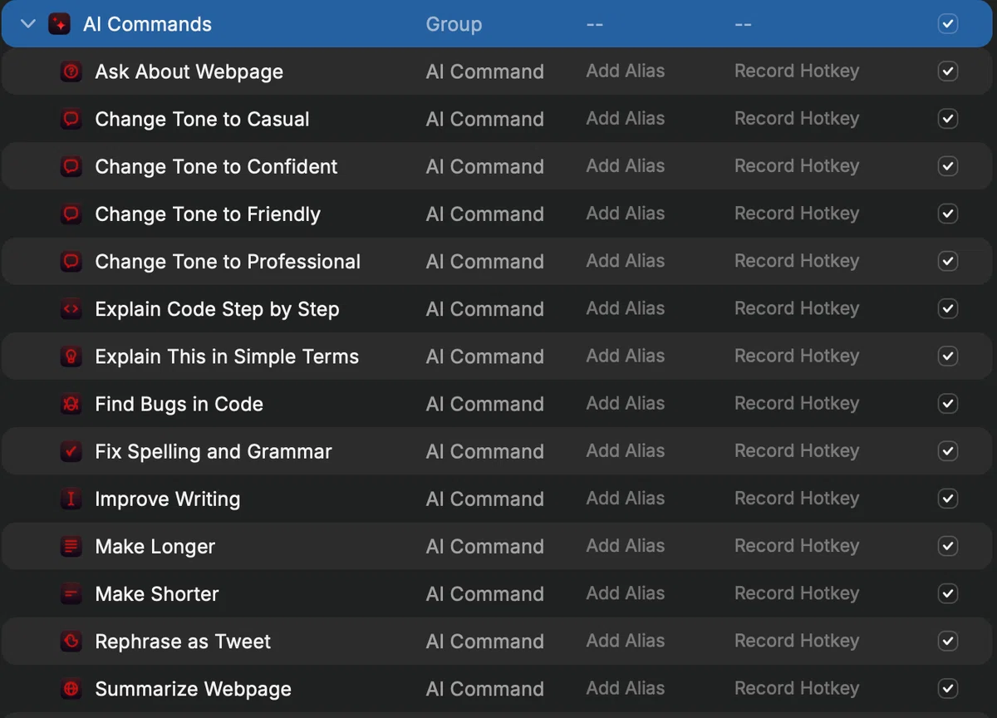Add Alias for Summarize Webpage

coord(625,688)
